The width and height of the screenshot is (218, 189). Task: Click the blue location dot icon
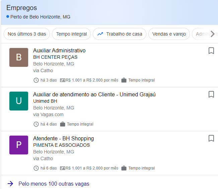pyautogui.click(x=8, y=16)
